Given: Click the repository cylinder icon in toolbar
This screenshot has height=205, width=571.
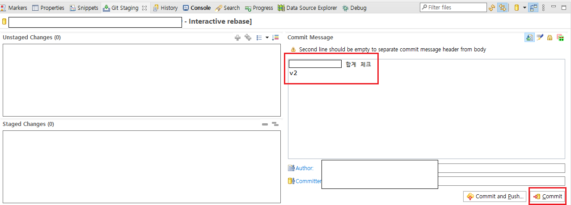Looking at the screenshot, I should pyautogui.click(x=516, y=8).
